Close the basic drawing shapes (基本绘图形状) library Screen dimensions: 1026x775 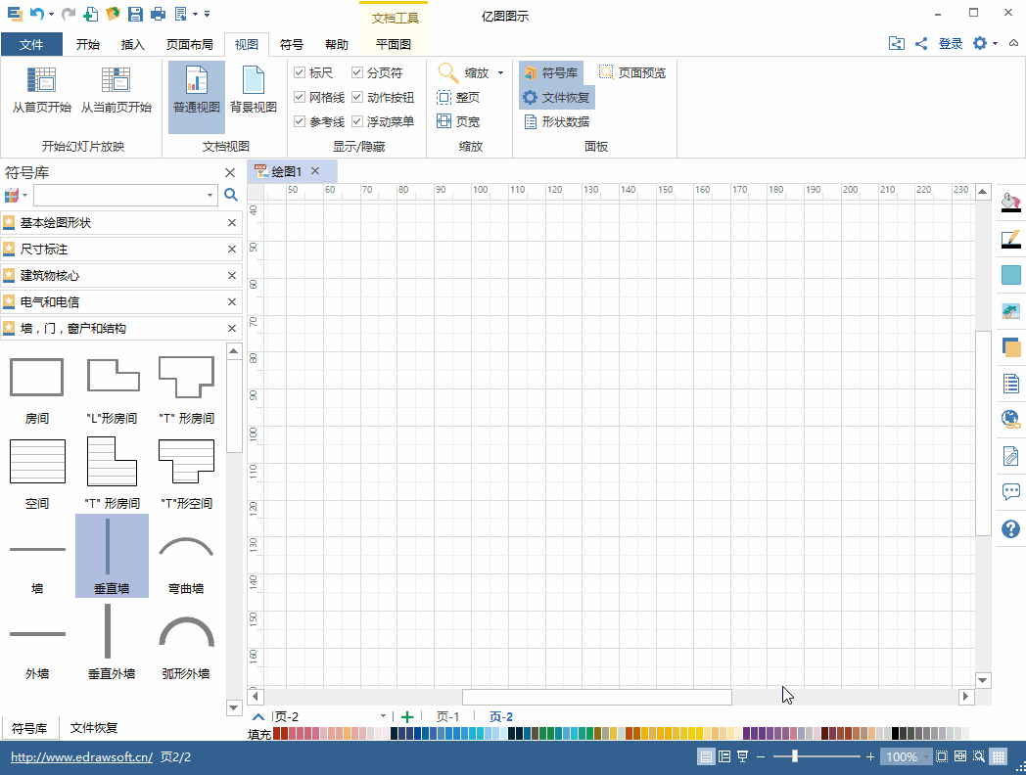pyautogui.click(x=232, y=223)
